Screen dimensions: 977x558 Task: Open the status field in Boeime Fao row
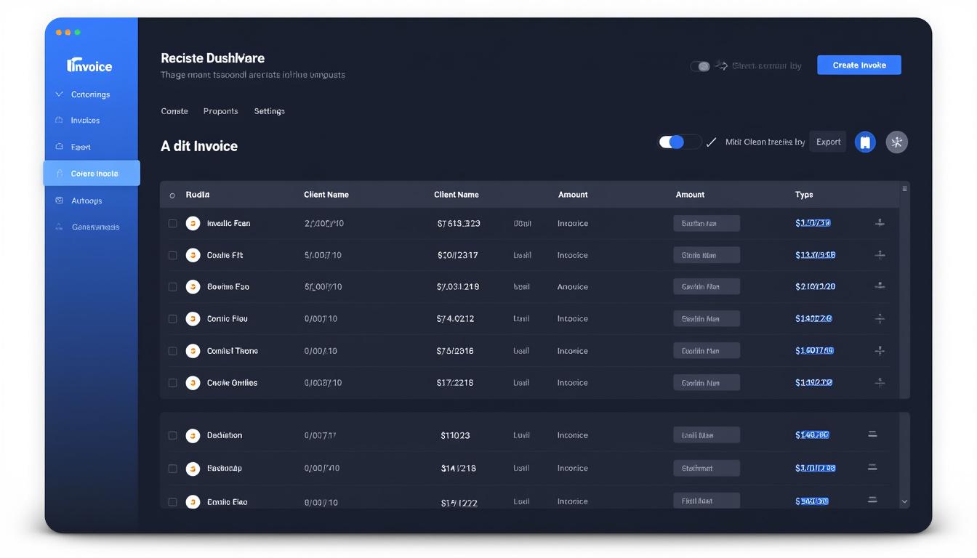click(707, 287)
